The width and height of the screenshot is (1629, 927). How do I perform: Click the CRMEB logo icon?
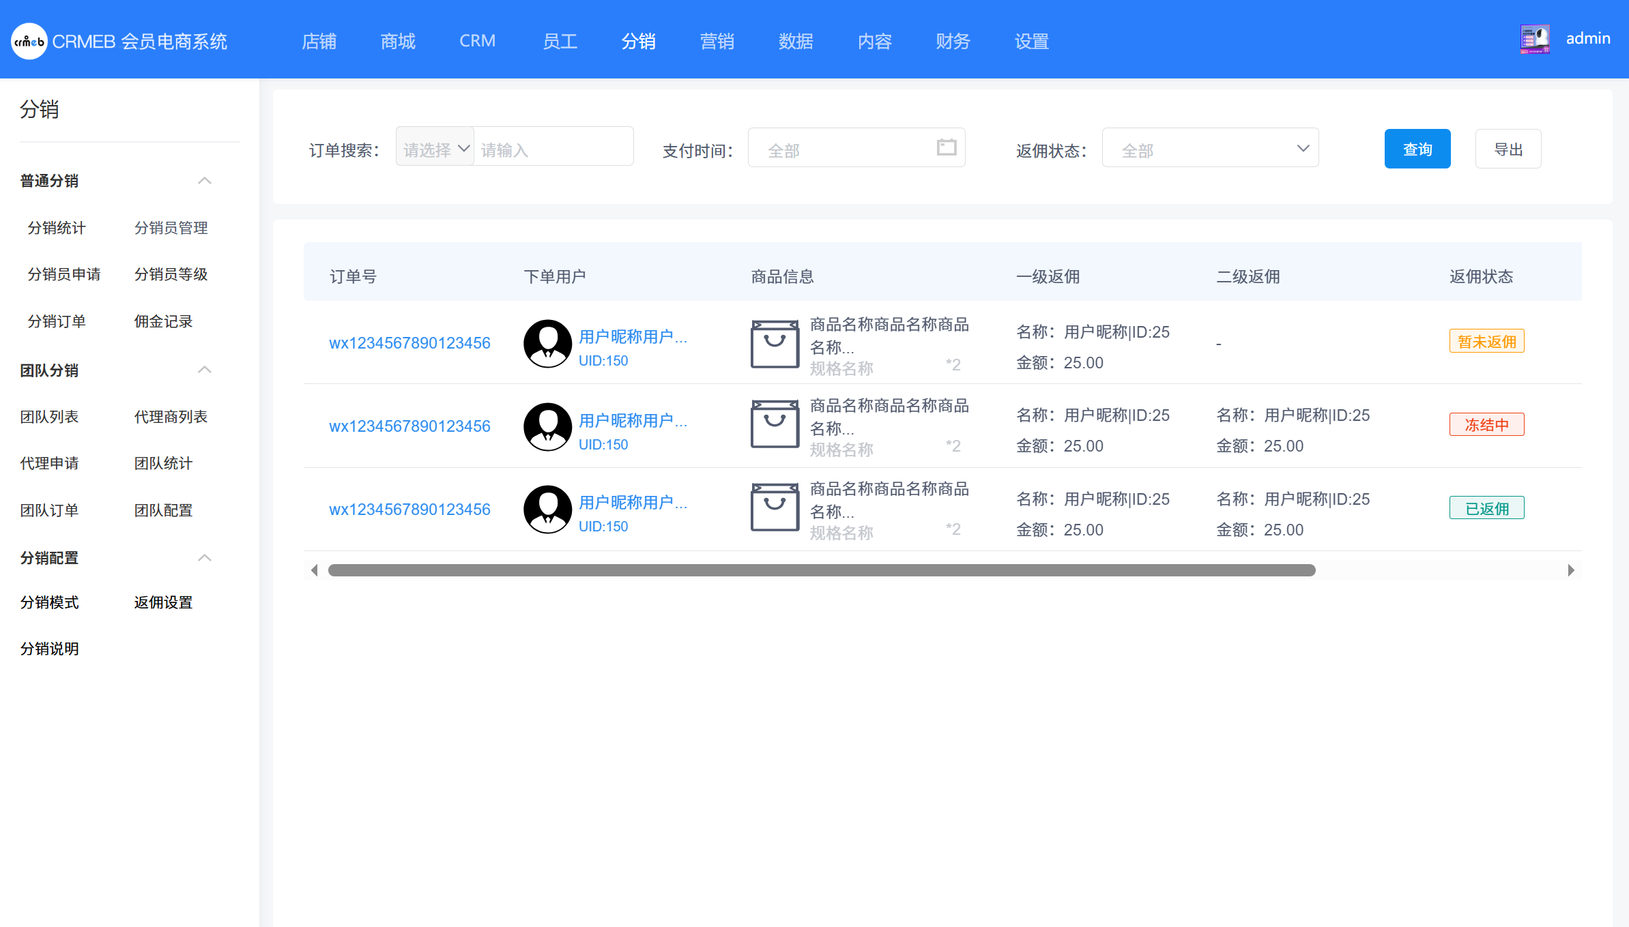pos(29,42)
